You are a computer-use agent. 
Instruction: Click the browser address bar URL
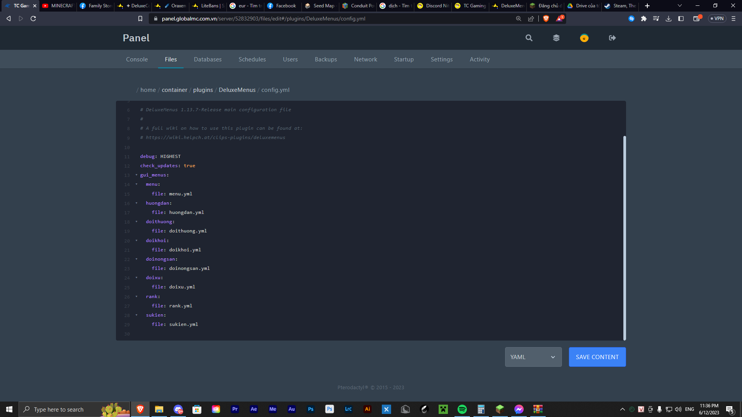263,19
